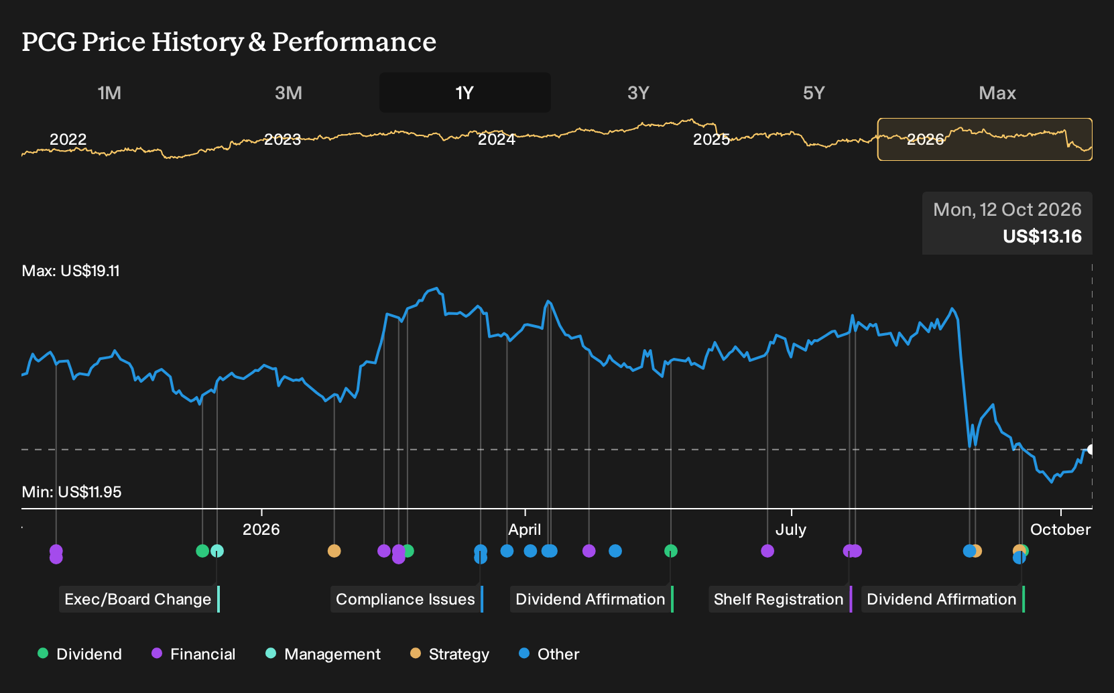This screenshot has height=693, width=1114.
Task: Open the Exec/Board Change event label
Action: click(139, 599)
